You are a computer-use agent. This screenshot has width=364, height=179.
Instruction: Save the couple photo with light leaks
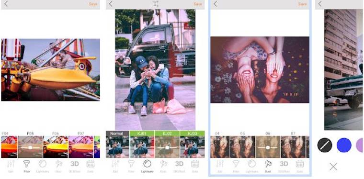click(198, 4)
